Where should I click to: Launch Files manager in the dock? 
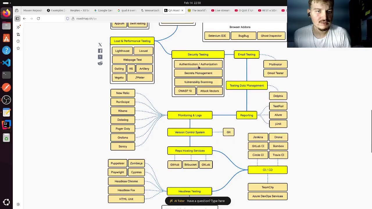pyautogui.click(x=6, y=26)
